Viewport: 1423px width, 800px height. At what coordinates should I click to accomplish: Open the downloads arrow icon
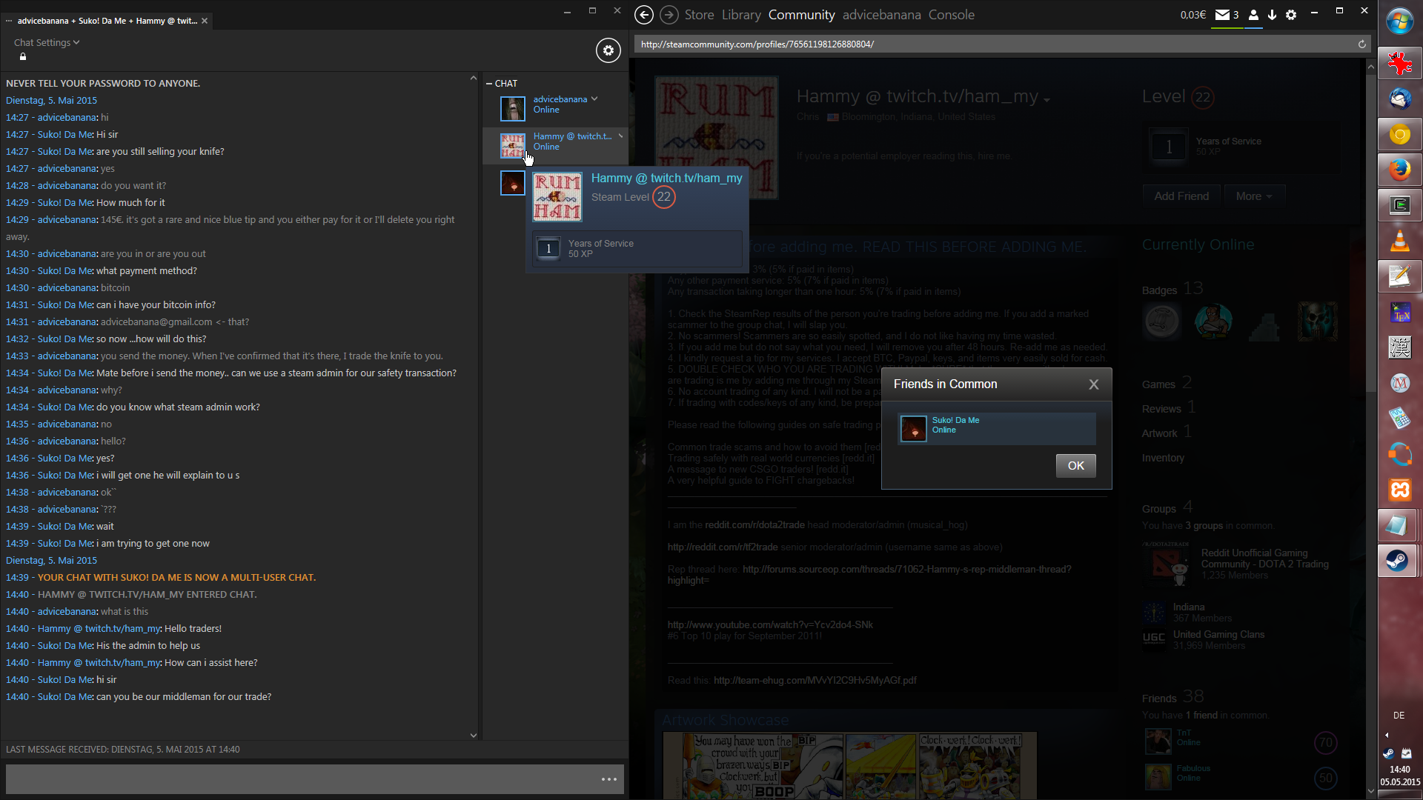[x=1272, y=15]
